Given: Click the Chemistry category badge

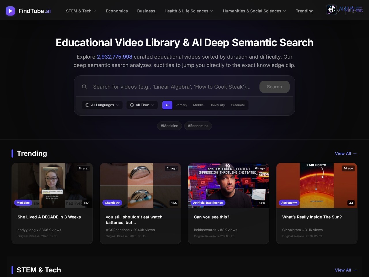Looking at the screenshot, I should [x=112, y=203].
